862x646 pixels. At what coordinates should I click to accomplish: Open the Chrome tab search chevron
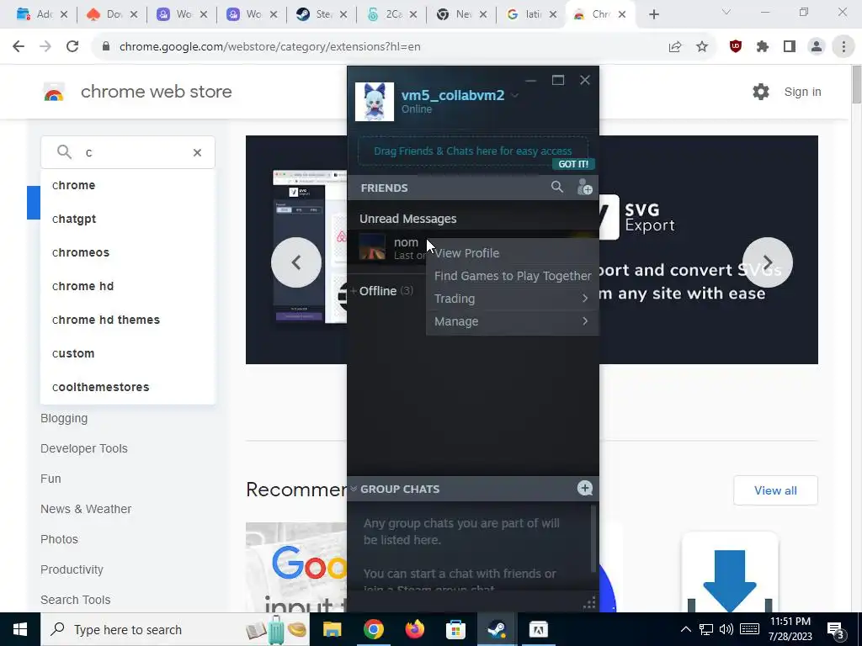(726, 12)
